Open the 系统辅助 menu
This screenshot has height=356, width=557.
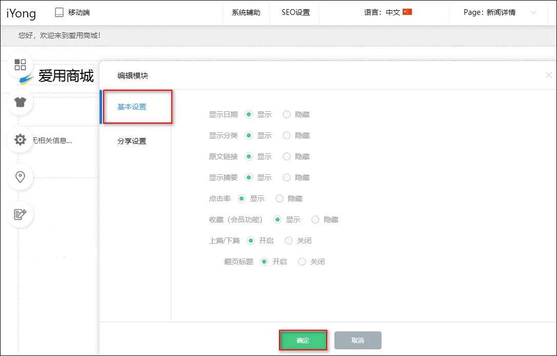pyautogui.click(x=246, y=12)
